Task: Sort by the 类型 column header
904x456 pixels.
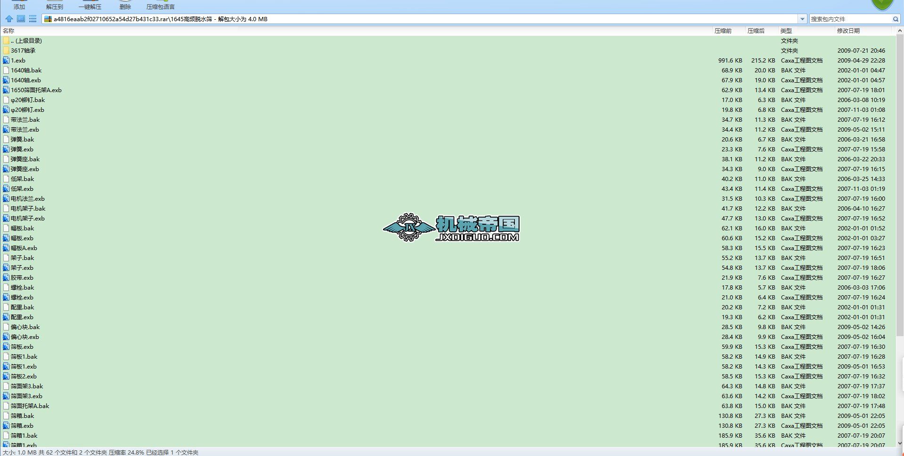Action: (786, 31)
